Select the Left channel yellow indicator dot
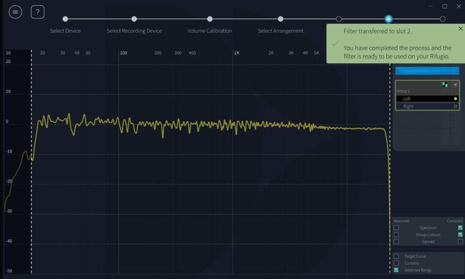The height and width of the screenshot is (279, 465). click(x=456, y=99)
